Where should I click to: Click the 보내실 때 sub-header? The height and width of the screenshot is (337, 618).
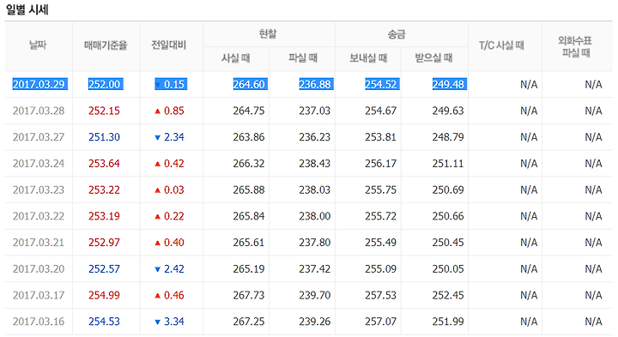(368, 58)
